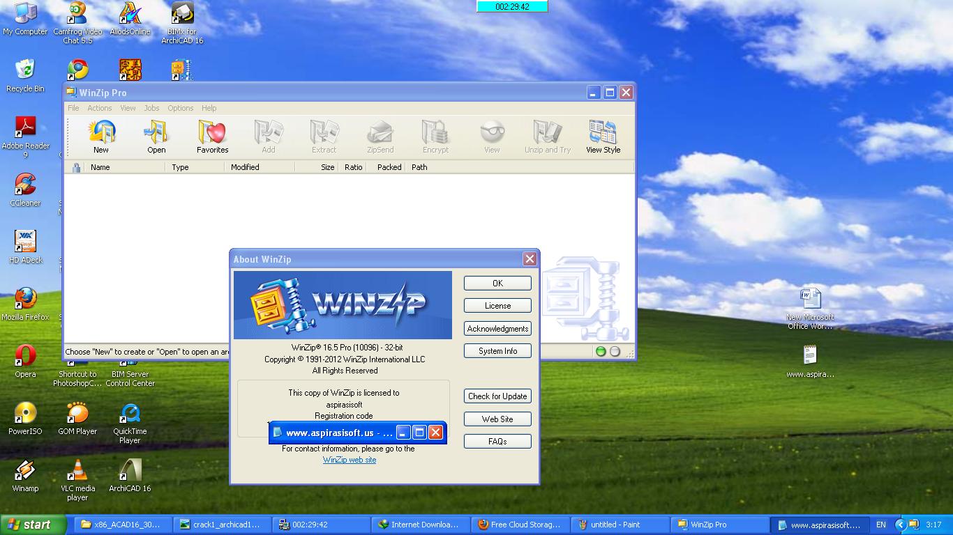Click the Extract toolbar icon
Screen dimensions: 953x535
tap(324, 137)
